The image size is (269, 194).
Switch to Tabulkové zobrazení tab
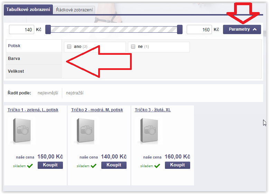(x=28, y=10)
